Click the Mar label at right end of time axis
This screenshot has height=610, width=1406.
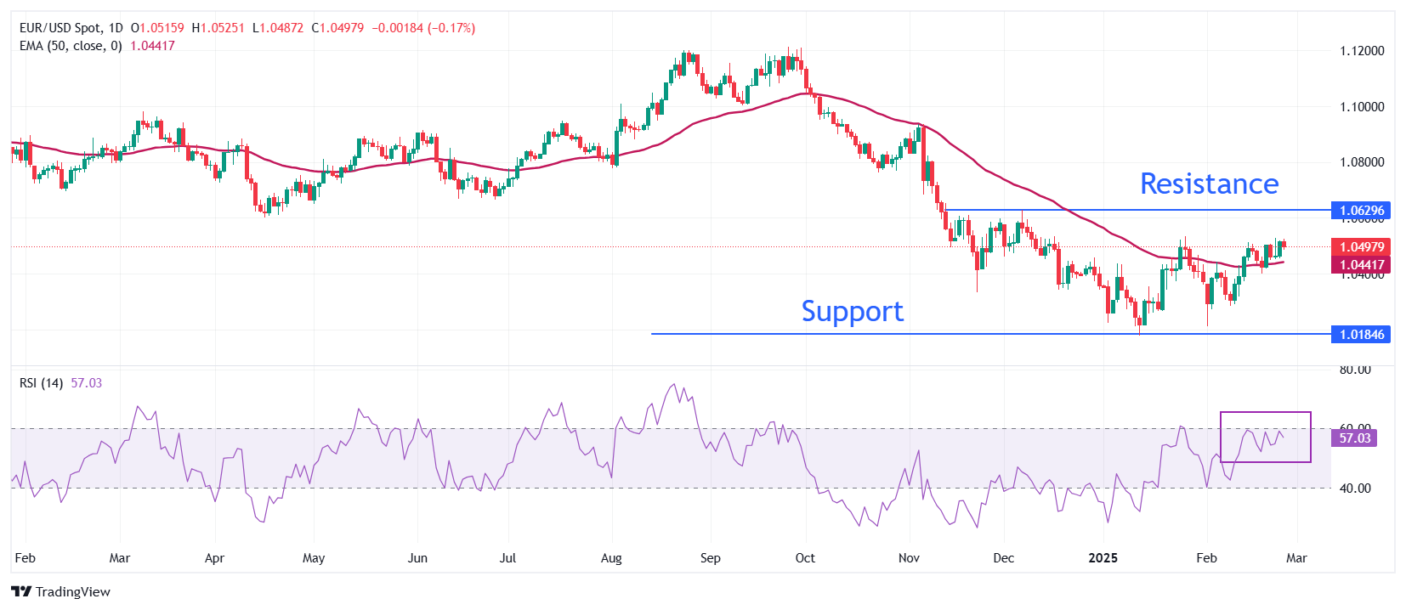[x=1296, y=558]
